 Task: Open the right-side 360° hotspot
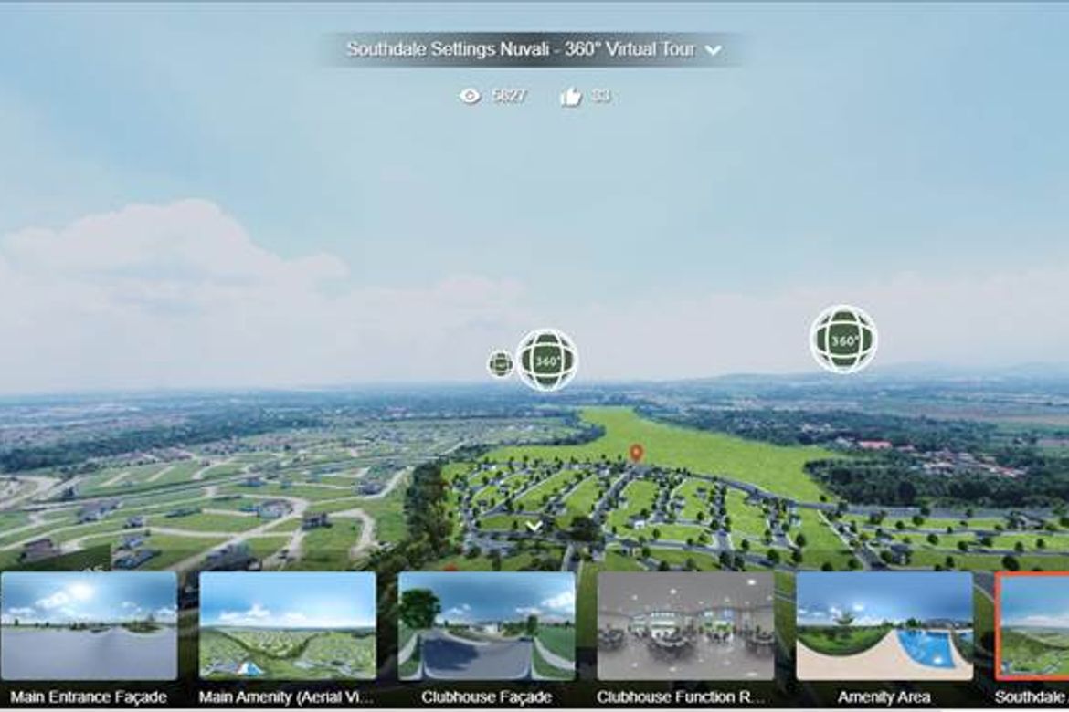(843, 339)
